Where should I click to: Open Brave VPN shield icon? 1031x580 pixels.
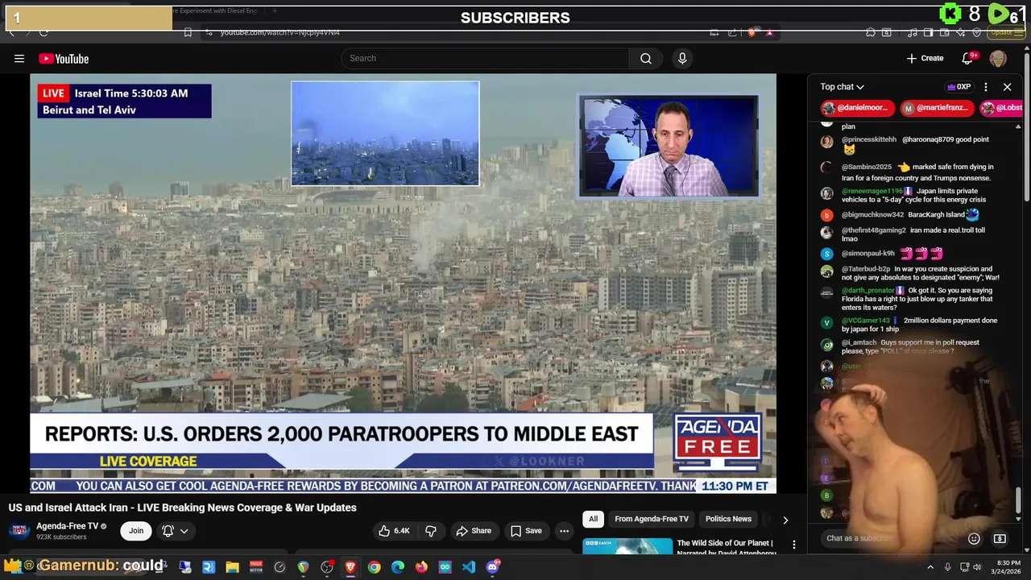pyautogui.click(x=977, y=32)
